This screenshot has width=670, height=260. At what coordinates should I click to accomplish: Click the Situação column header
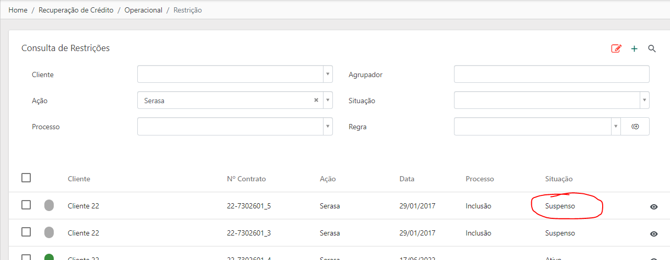559,179
